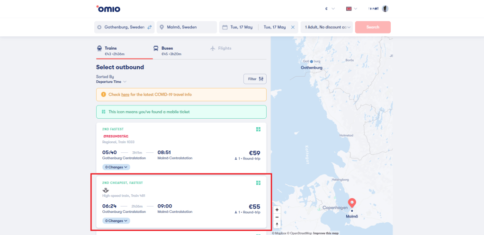Follow the 'here' COVID-19 info link
The width and height of the screenshot is (484, 235).
coord(125,95)
